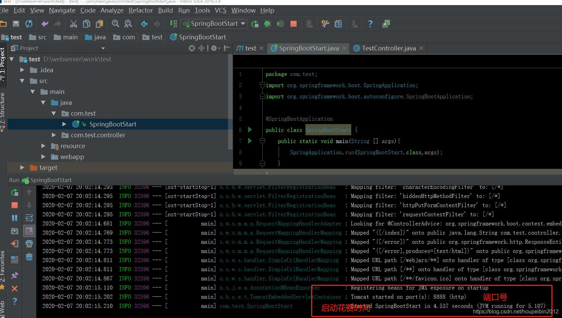The height and width of the screenshot is (318, 562).
Task: Open the Navigate menu
Action: coord(62,11)
